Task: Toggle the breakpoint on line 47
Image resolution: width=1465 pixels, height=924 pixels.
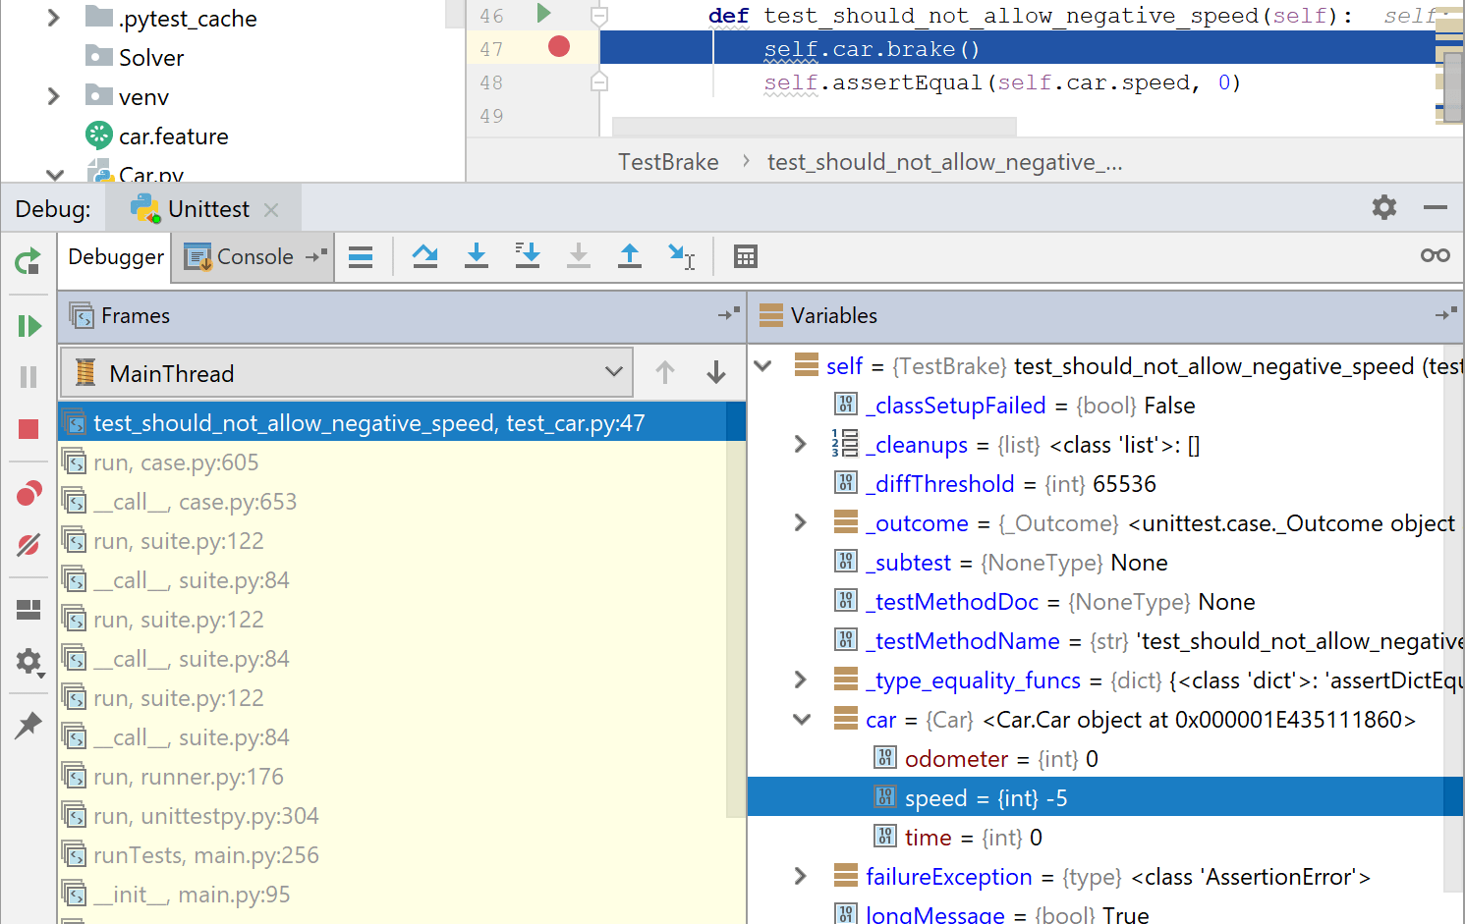Action: pos(557,46)
